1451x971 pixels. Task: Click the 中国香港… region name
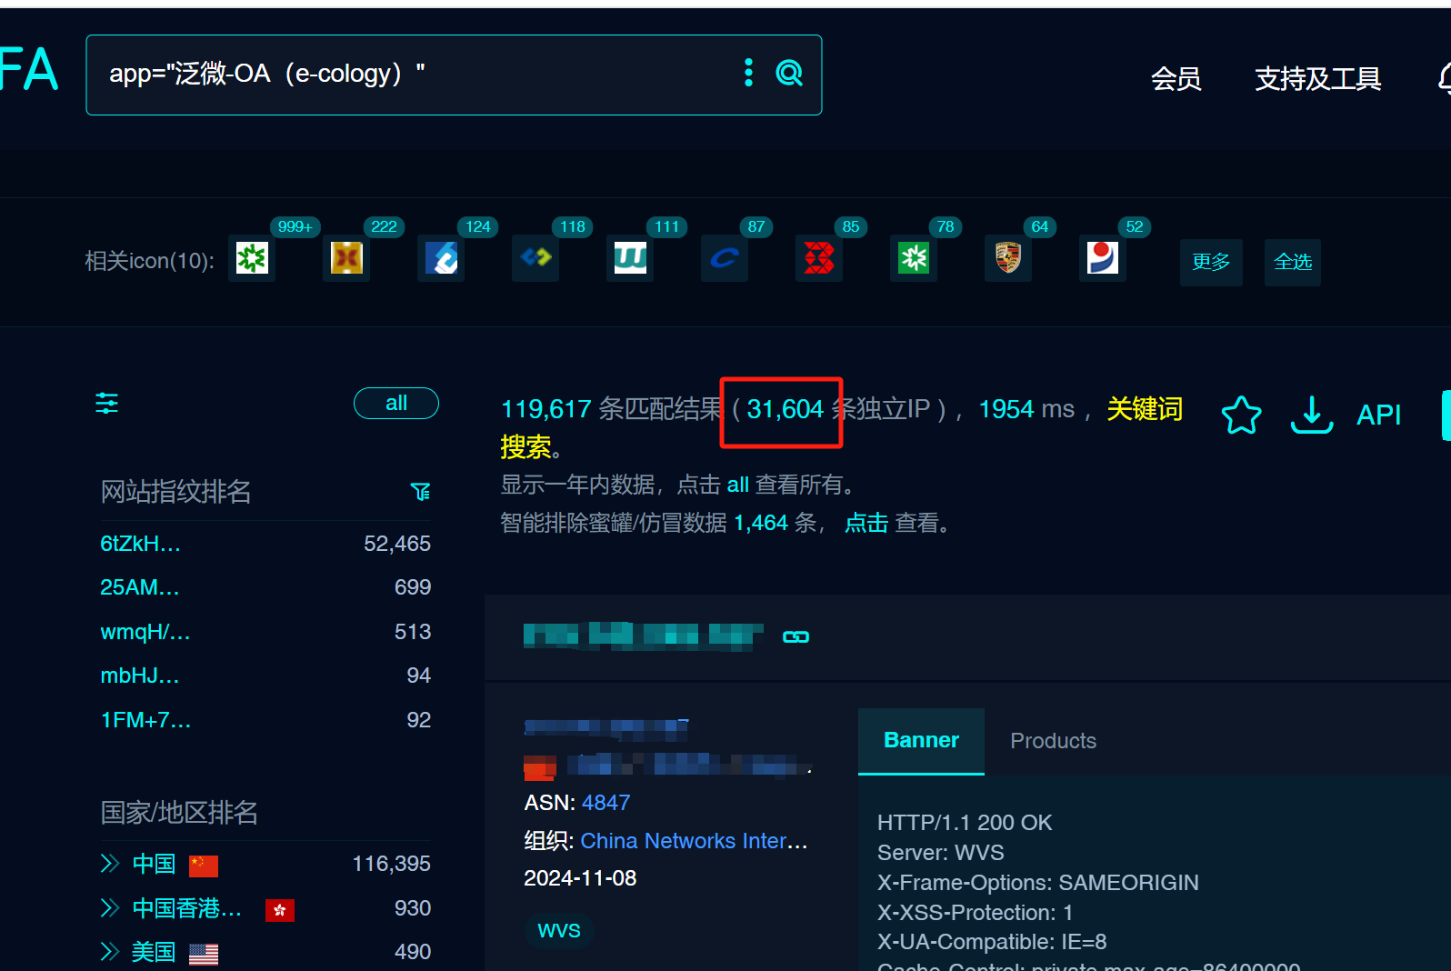coord(187,908)
